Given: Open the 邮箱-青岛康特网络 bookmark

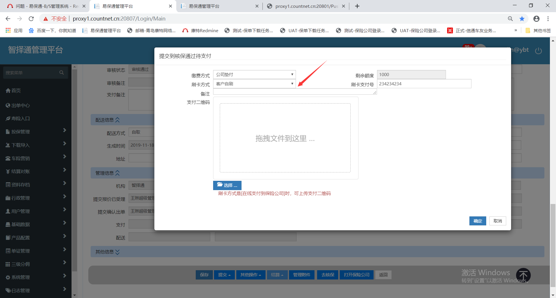Looking at the screenshot, I should (x=151, y=30).
